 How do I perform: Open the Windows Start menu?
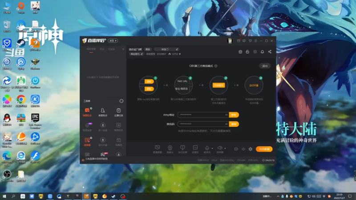point(4,196)
